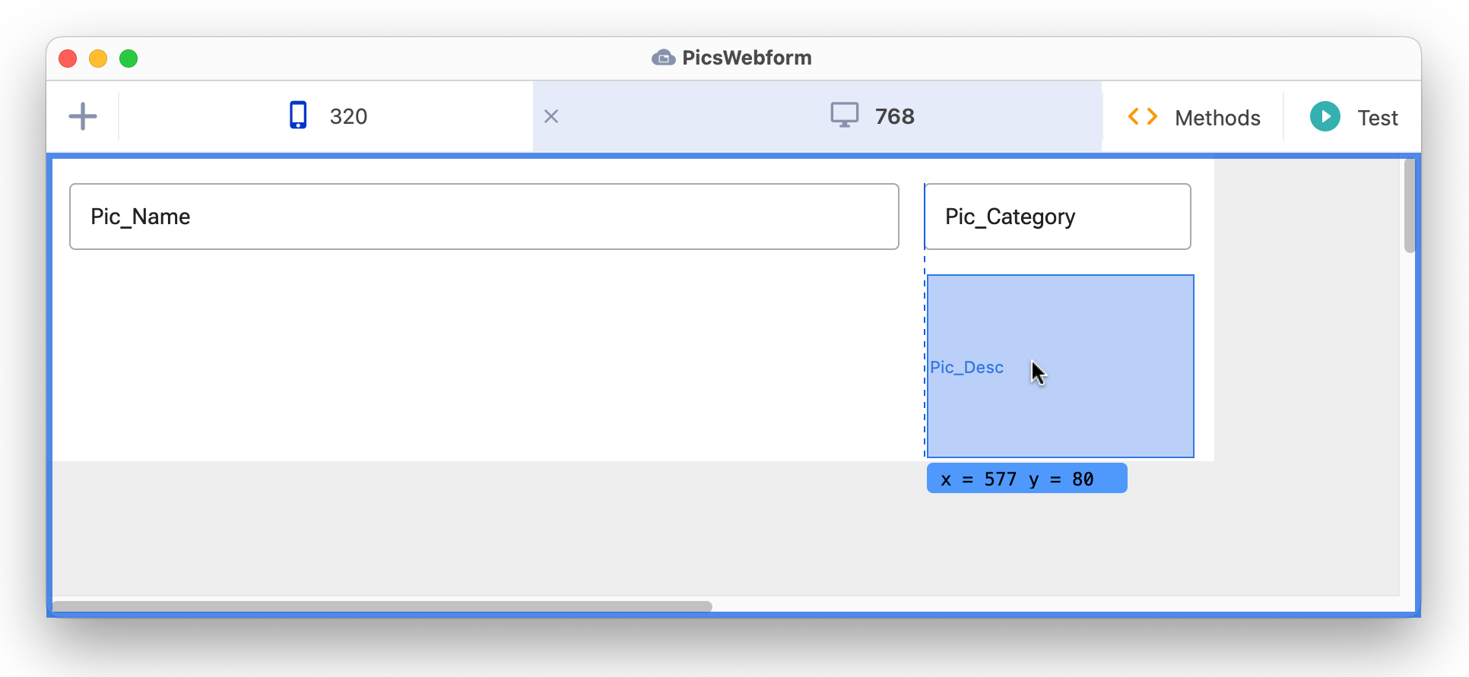Click the Pic_Category input field

pos(1057,217)
